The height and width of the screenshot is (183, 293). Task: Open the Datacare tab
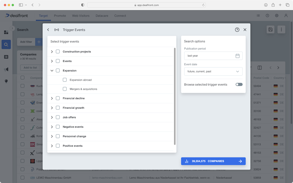point(102,16)
